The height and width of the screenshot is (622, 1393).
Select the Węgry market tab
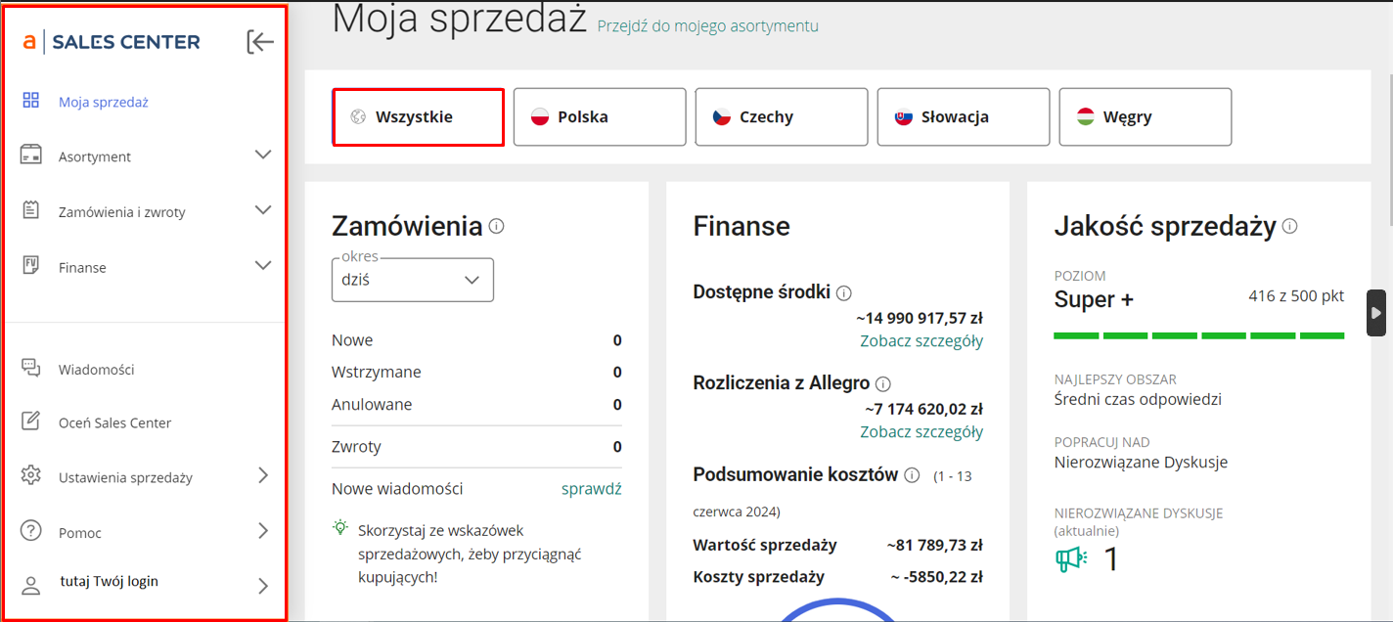(1146, 117)
